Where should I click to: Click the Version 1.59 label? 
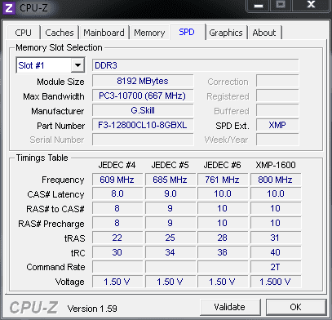coord(92,309)
